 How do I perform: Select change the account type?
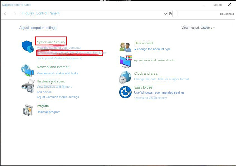[154, 49]
